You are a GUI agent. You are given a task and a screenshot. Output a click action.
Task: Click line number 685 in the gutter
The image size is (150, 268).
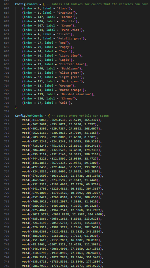pyautogui.click(x=7, y=4)
